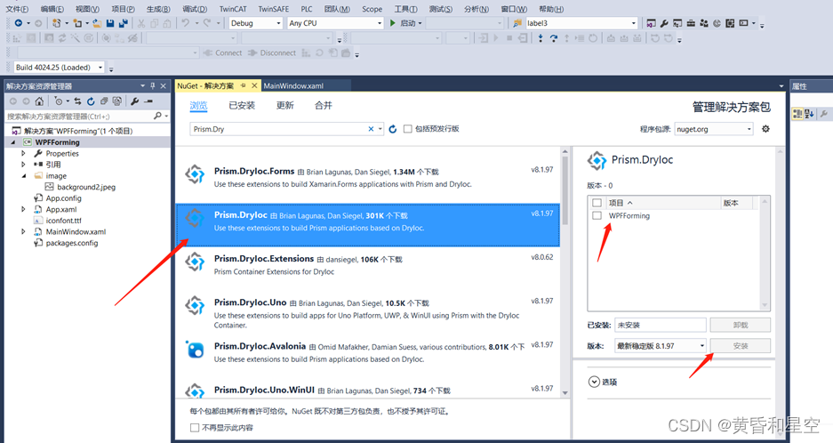Refresh the Solution Explorer
The width and height of the screenshot is (833, 443).
click(x=91, y=101)
